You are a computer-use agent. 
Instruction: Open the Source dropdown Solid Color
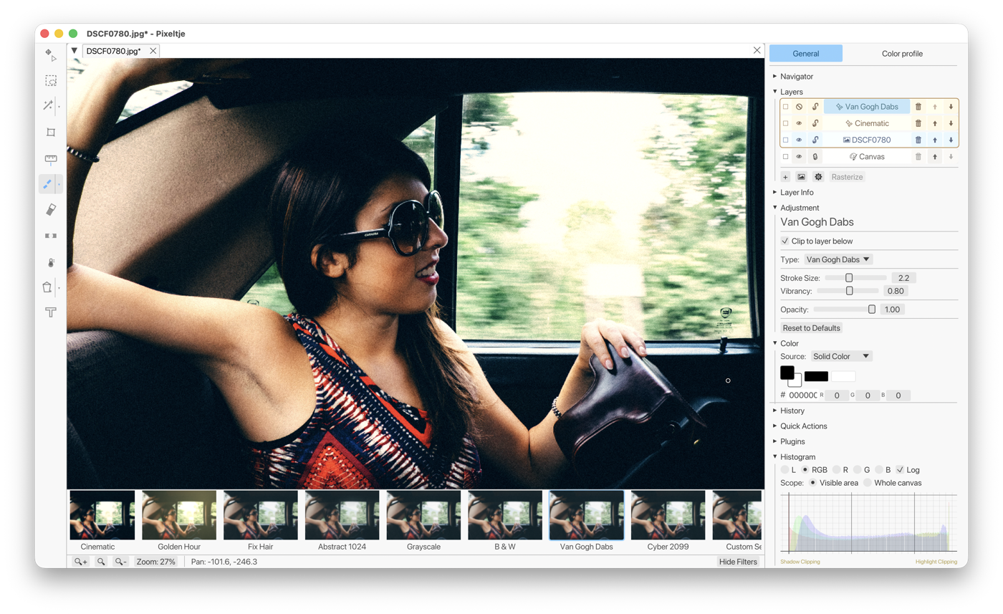tap(841, 356)
